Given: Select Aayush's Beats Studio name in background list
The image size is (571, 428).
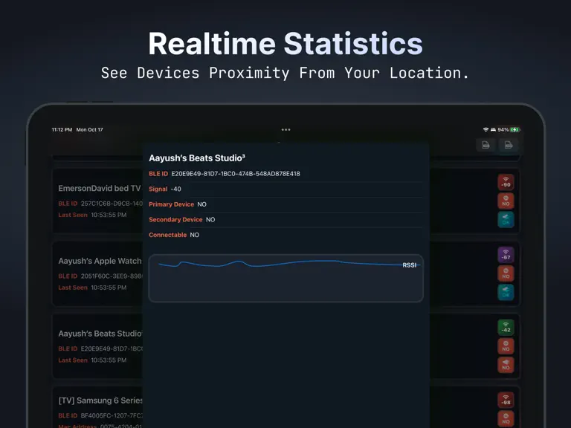Looking at the screenshot, I should (x=100, y=334).
